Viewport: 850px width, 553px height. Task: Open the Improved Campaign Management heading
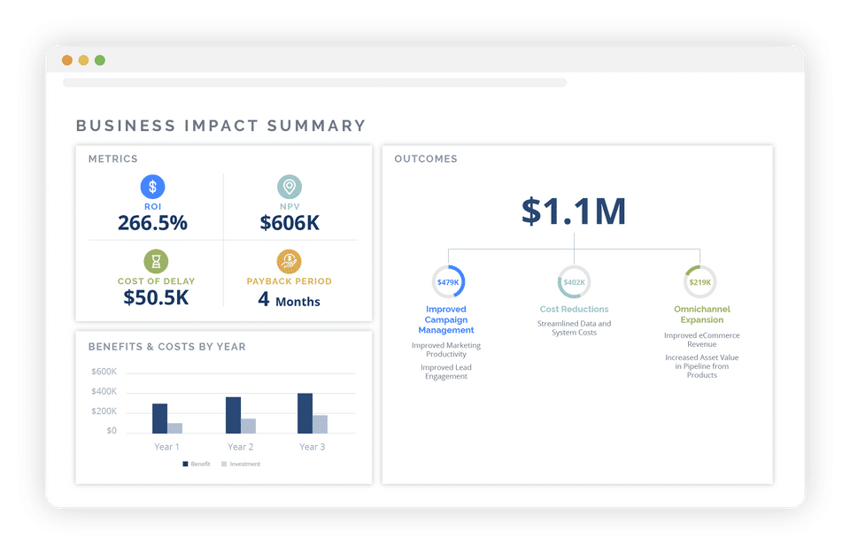pos(446,319)
